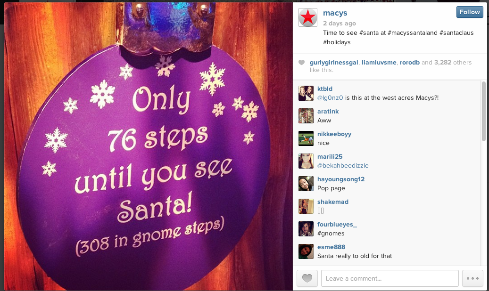489x291 pixels.
Task: Open hayoungsong12's avatar thumbnail
Action: coord(306,184)
